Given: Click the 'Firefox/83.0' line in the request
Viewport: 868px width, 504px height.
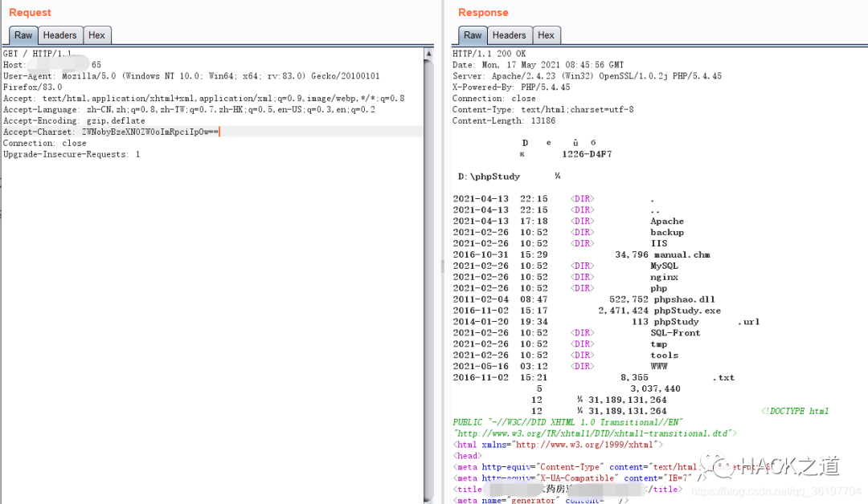Looking at the screenshot, I should [33, 87].
